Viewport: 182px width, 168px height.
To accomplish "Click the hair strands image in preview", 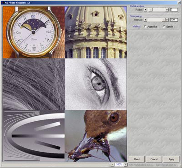I will pos(34,84).
